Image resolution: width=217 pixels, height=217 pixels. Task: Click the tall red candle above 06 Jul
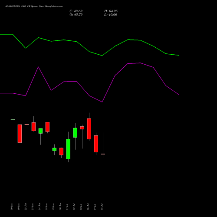pyautogui.click(x=89, y=129)
